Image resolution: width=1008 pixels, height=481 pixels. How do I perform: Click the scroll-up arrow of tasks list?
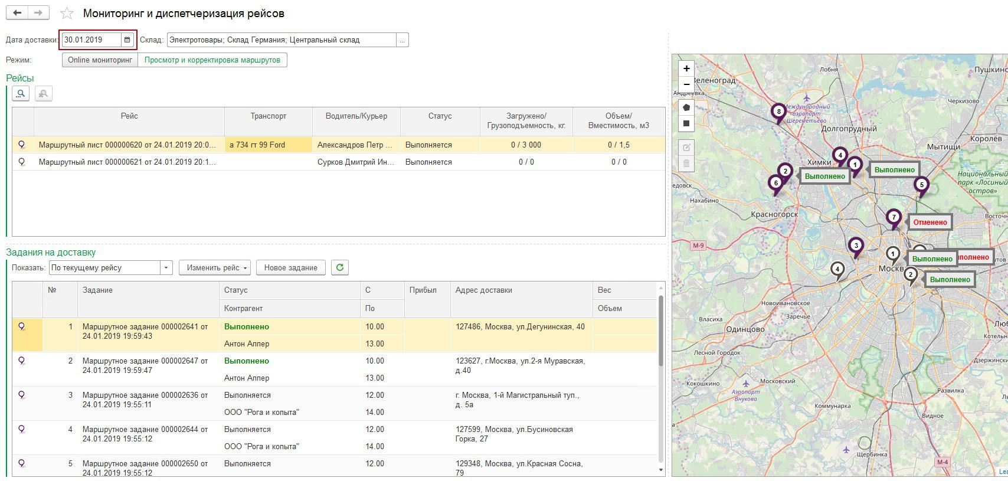point(660,288)
